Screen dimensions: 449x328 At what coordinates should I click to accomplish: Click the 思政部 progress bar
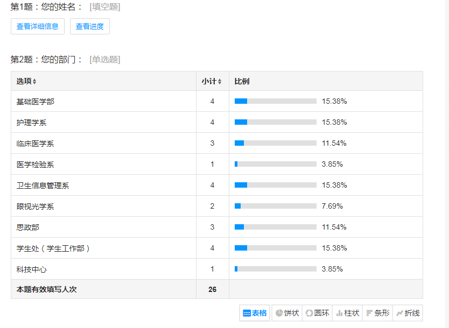tap(275, 227)
